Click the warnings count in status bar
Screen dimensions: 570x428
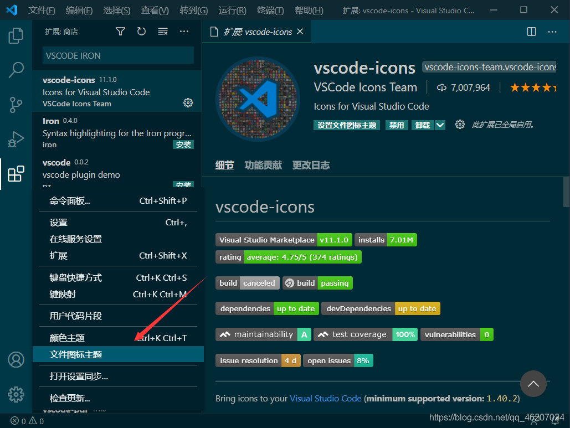37,421
